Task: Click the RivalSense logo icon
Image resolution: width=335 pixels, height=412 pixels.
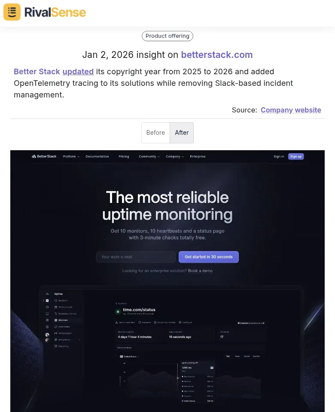Action: pos(12,12)
